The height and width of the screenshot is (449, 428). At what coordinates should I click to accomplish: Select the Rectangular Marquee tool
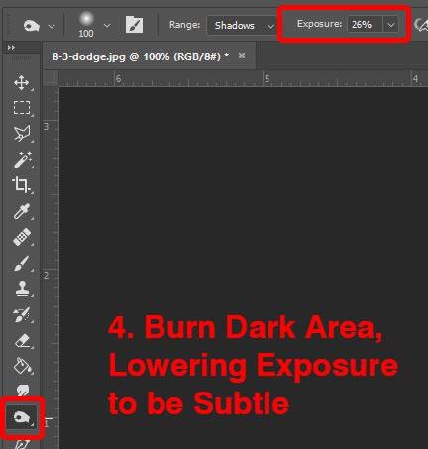pos(22,108)
